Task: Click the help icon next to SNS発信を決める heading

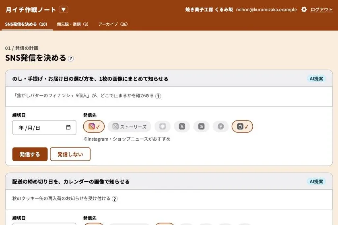Action: [71, 59]
